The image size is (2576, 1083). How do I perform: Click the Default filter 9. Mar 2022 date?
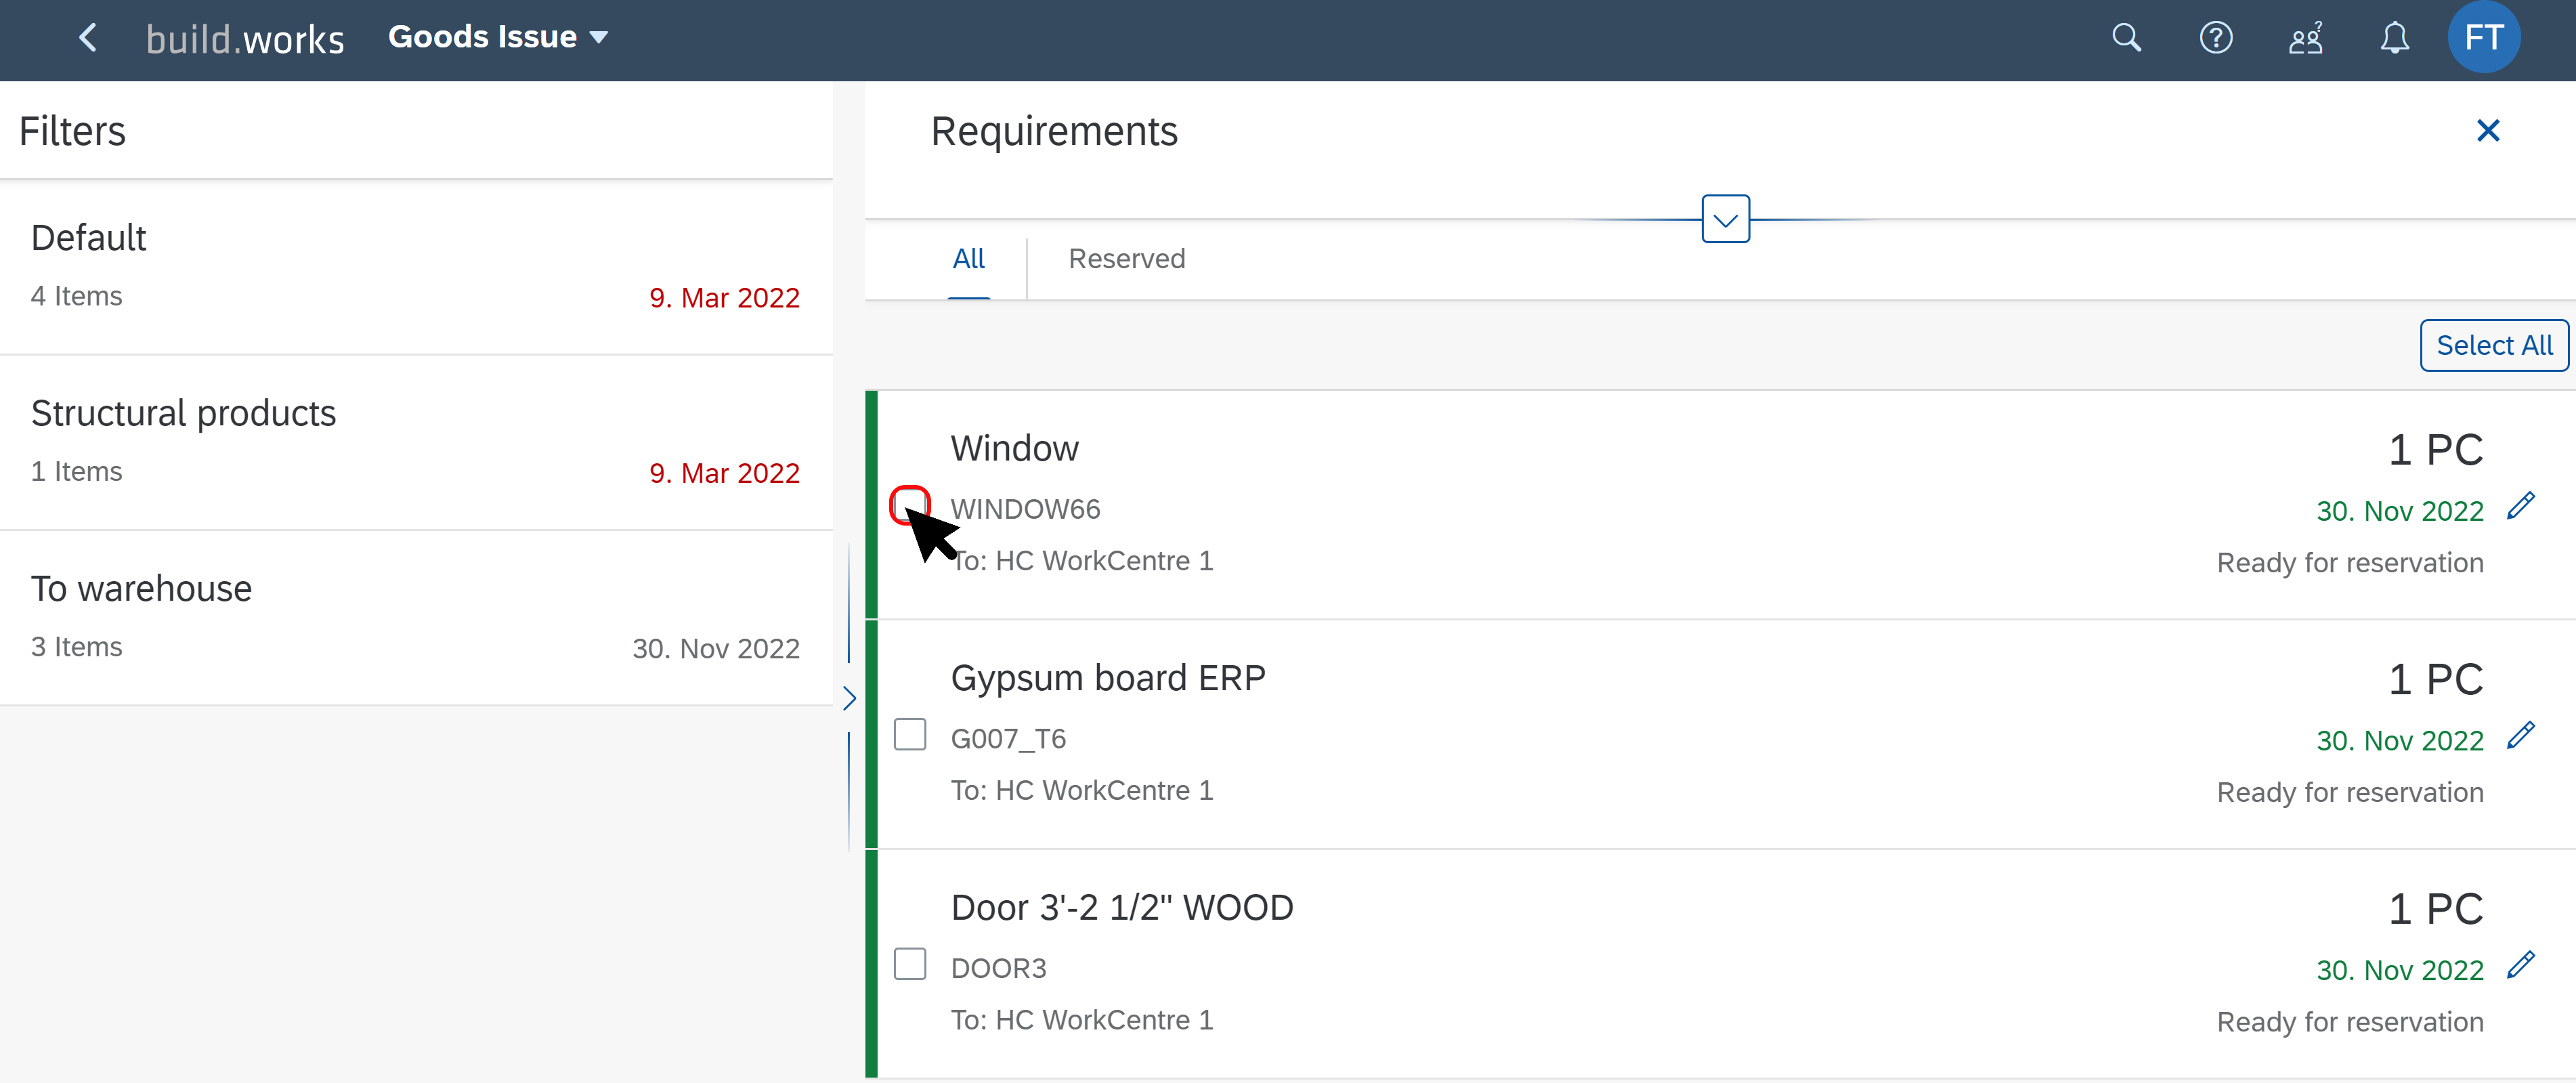(724, 298)
